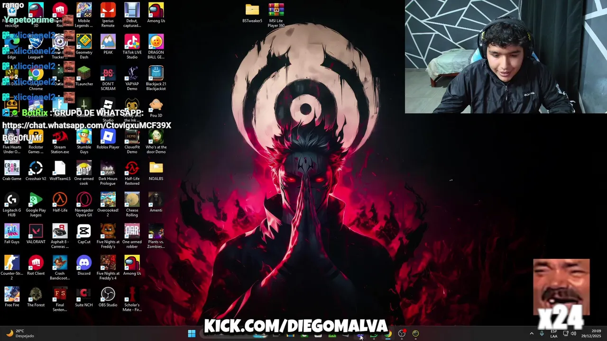This screenshot has height=341, width=607.
Task: Launch Free Fire from the desktop
Action: 12,297
